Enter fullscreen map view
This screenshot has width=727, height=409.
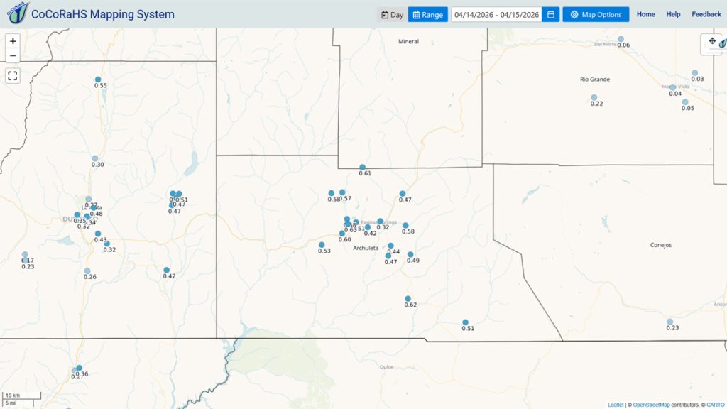[13, 75]
